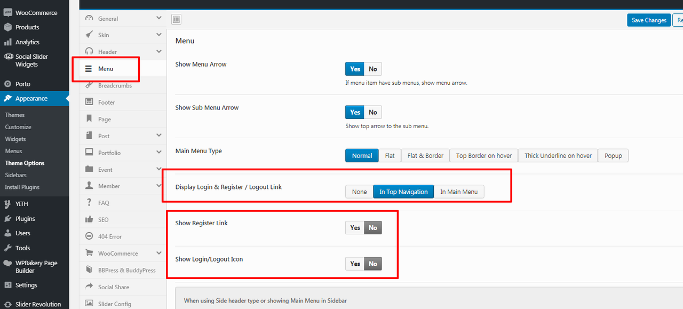
Task: Open the Page options tab
Action: point(123,119)
